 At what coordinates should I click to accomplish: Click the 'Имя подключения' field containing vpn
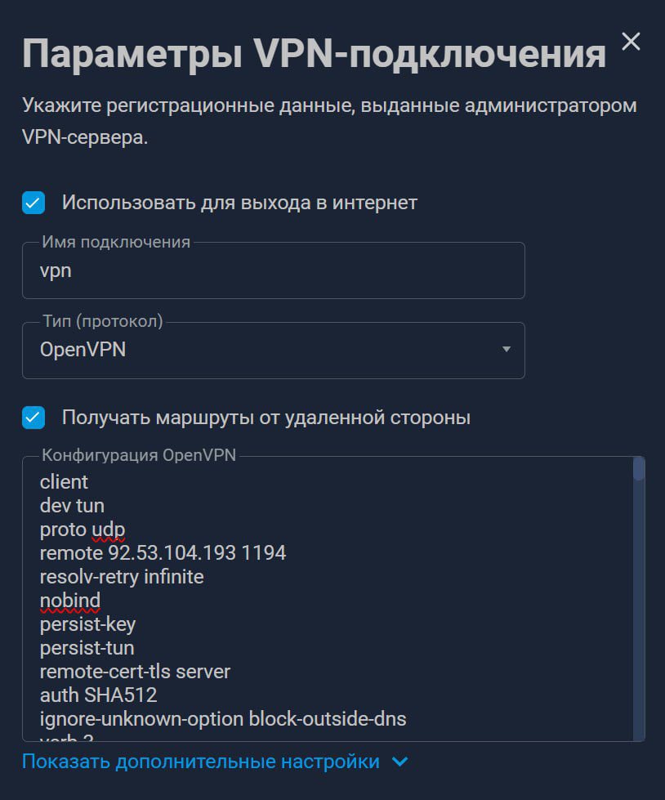point(273,271)
